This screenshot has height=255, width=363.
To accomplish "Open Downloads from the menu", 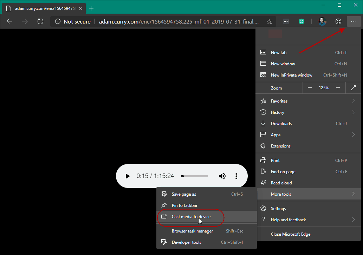I will pyautogui.click(x=308, y=124).
